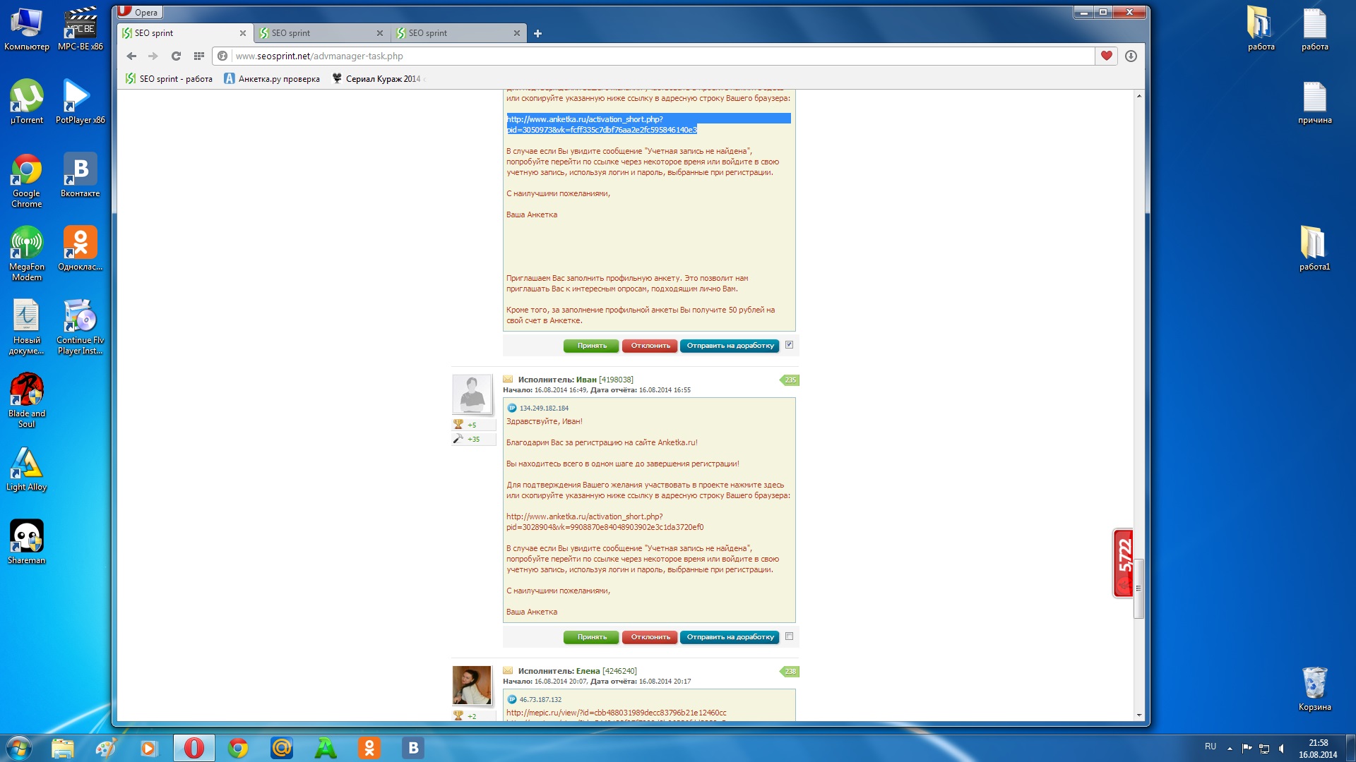Click the heart bookmark icon

coord(1106,56)
